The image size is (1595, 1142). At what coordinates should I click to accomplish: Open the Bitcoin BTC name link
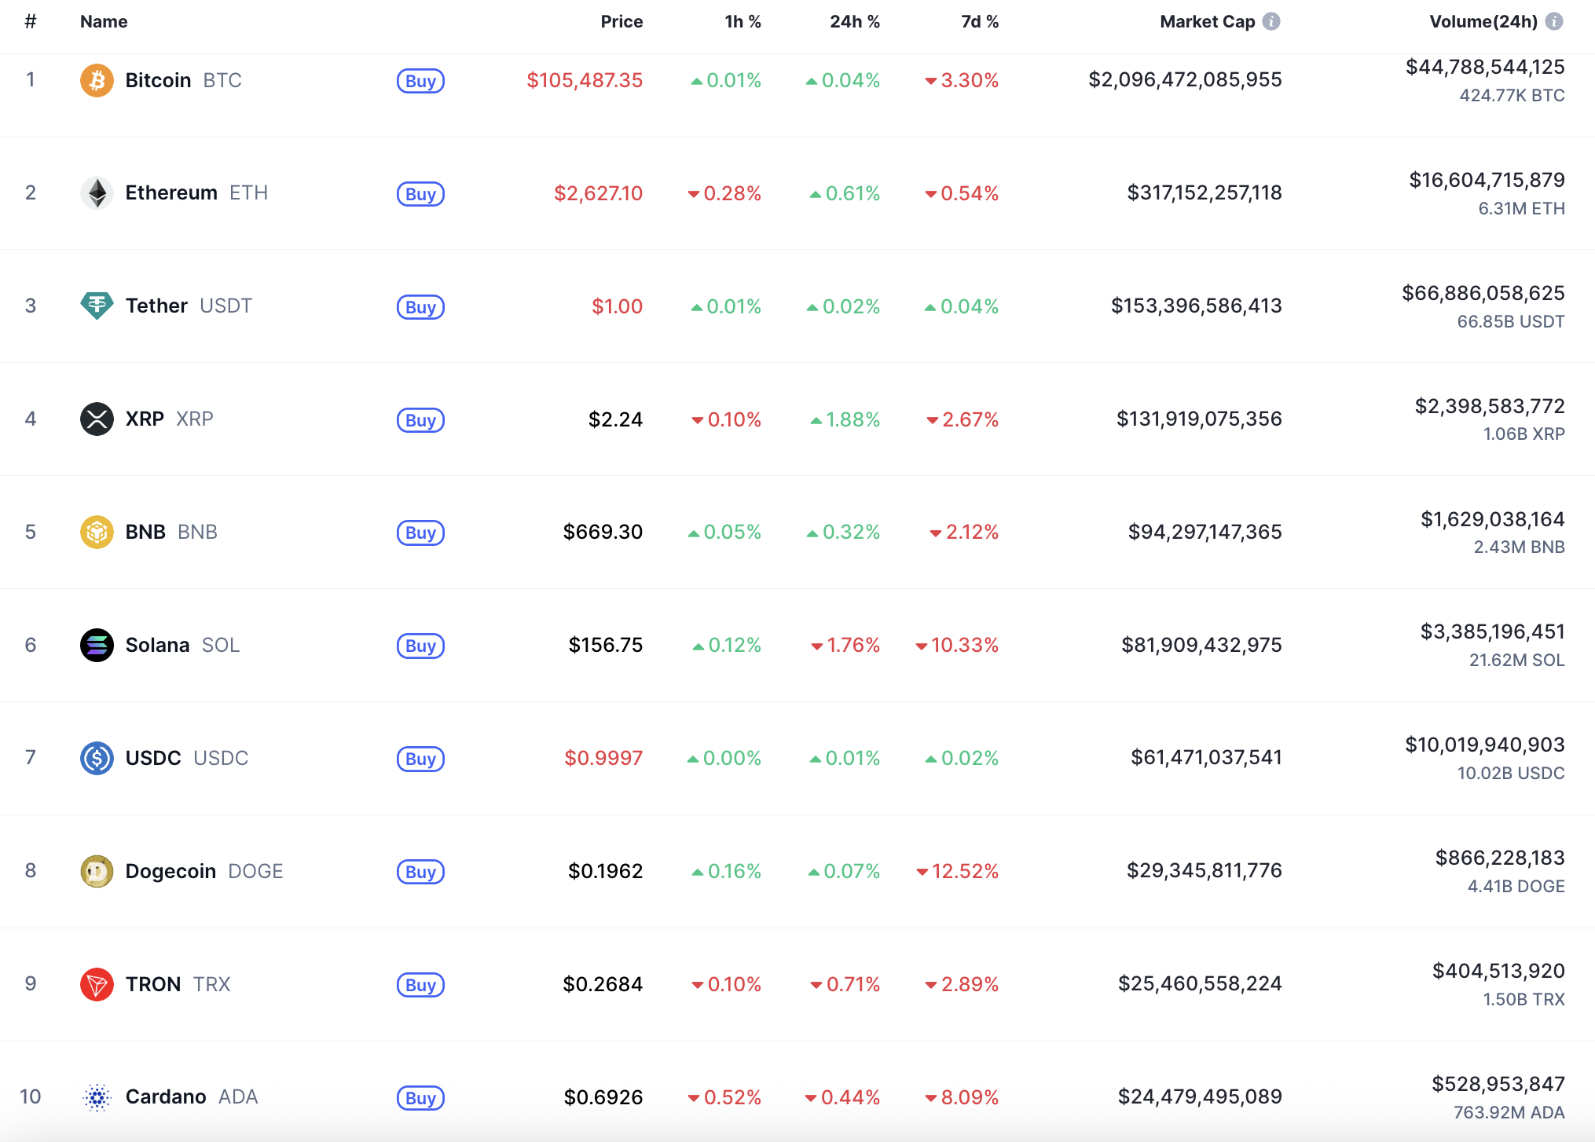coord(183,80)
